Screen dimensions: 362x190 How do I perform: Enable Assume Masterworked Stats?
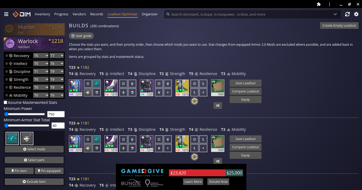pos(5,102)
